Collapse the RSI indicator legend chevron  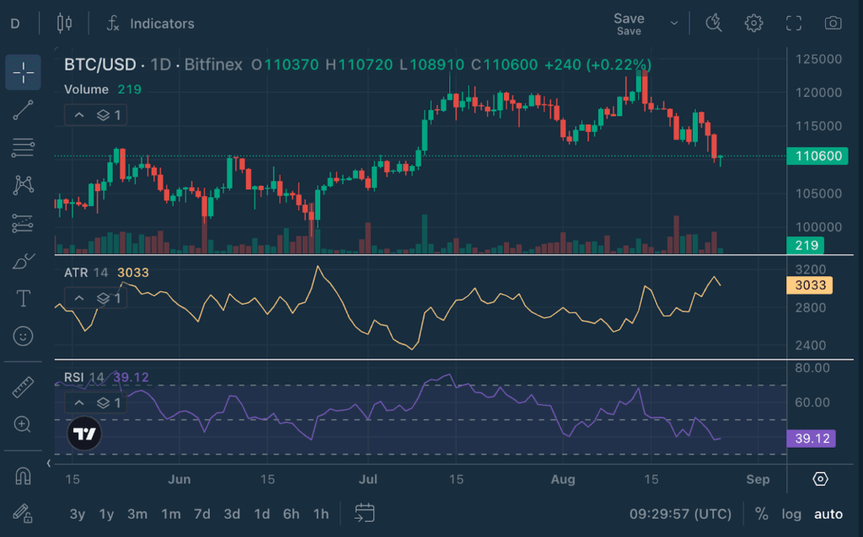point(78,403)
